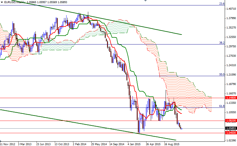Click the 1.27030 price axis value

pos(231,56)
